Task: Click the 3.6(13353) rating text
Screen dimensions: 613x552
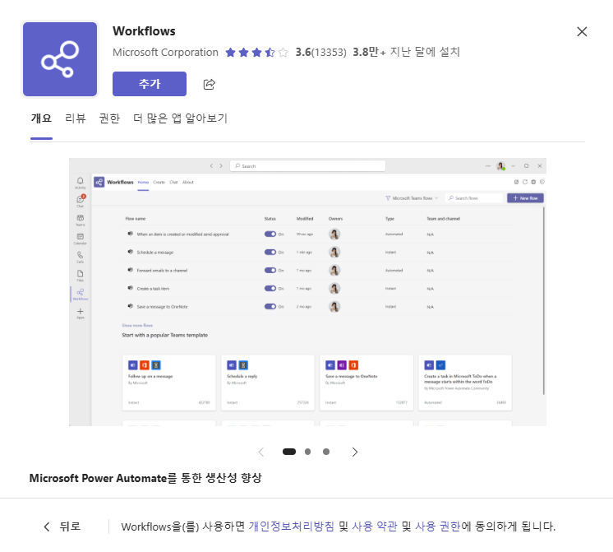Action: (x=321, y=52)
